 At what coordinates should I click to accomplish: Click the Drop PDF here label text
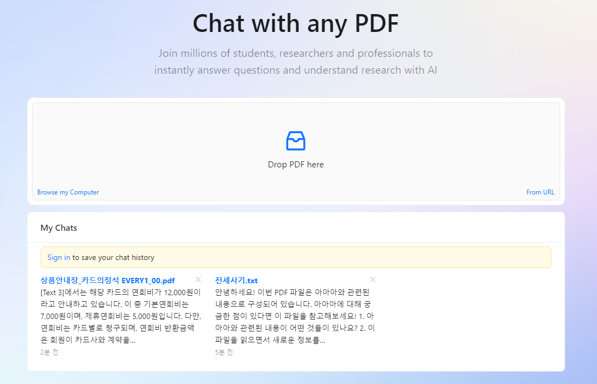[295, 164]
